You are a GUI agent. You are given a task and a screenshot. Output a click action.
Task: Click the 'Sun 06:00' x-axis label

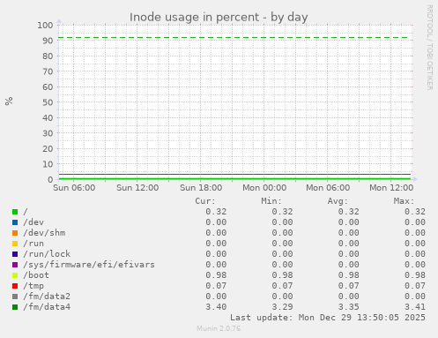click(74, 188)
